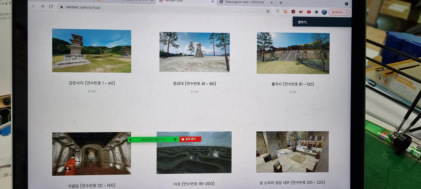This screenshot has height=189, width=421.
Task: Reload the ventavr.com/school page
Action: pos(51,6)
